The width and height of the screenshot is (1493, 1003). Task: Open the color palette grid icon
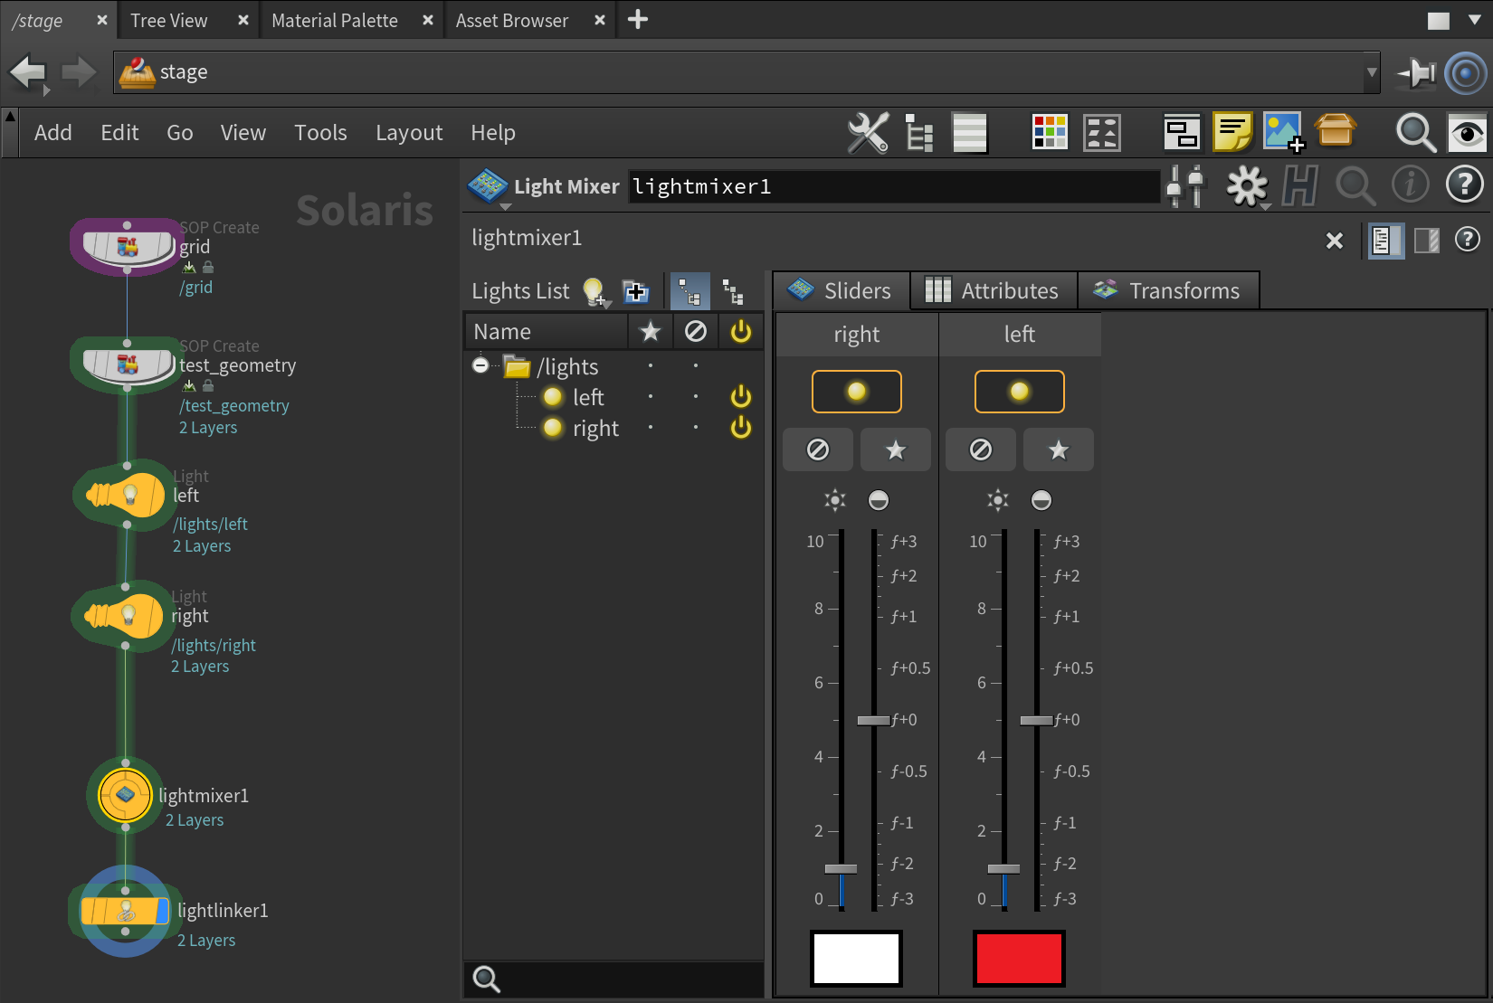click(1050, 133)
